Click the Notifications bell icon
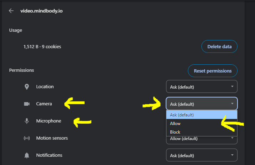The height and width of the screenshot is (165, 255). [x=27, y=155]
